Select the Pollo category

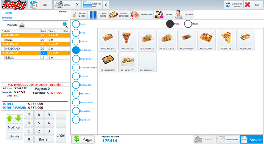79,33
